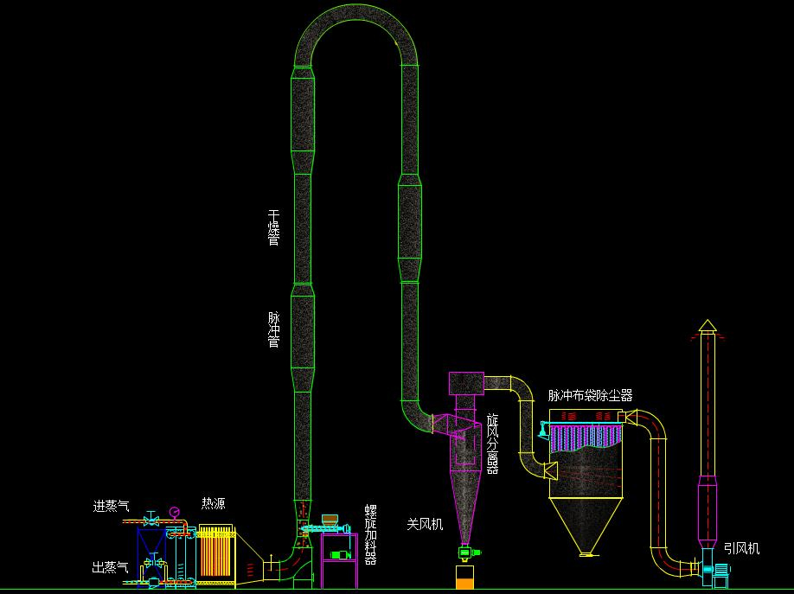Select the 引风机 induced draft fan label
Viewport: 794px width, 594px height.
(x=741, y=547)
